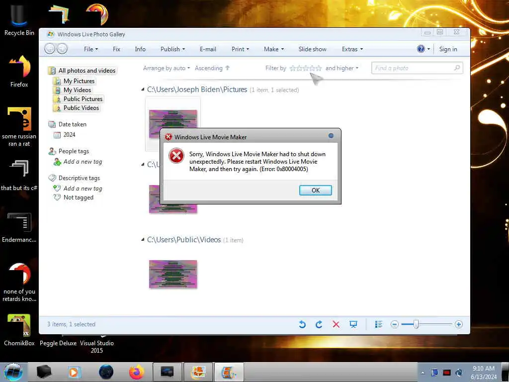Toggle Ascending sort order

(212, 68)
